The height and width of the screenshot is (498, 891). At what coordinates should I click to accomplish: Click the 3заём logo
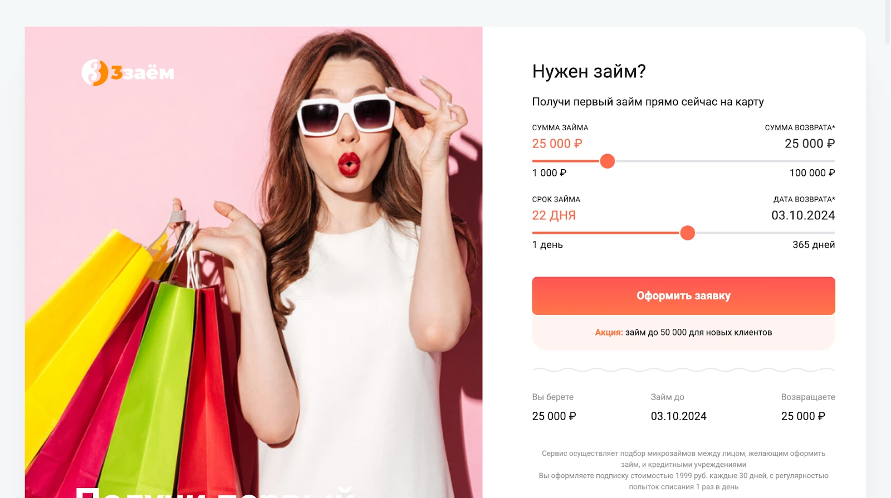click(x=128, y=72)
